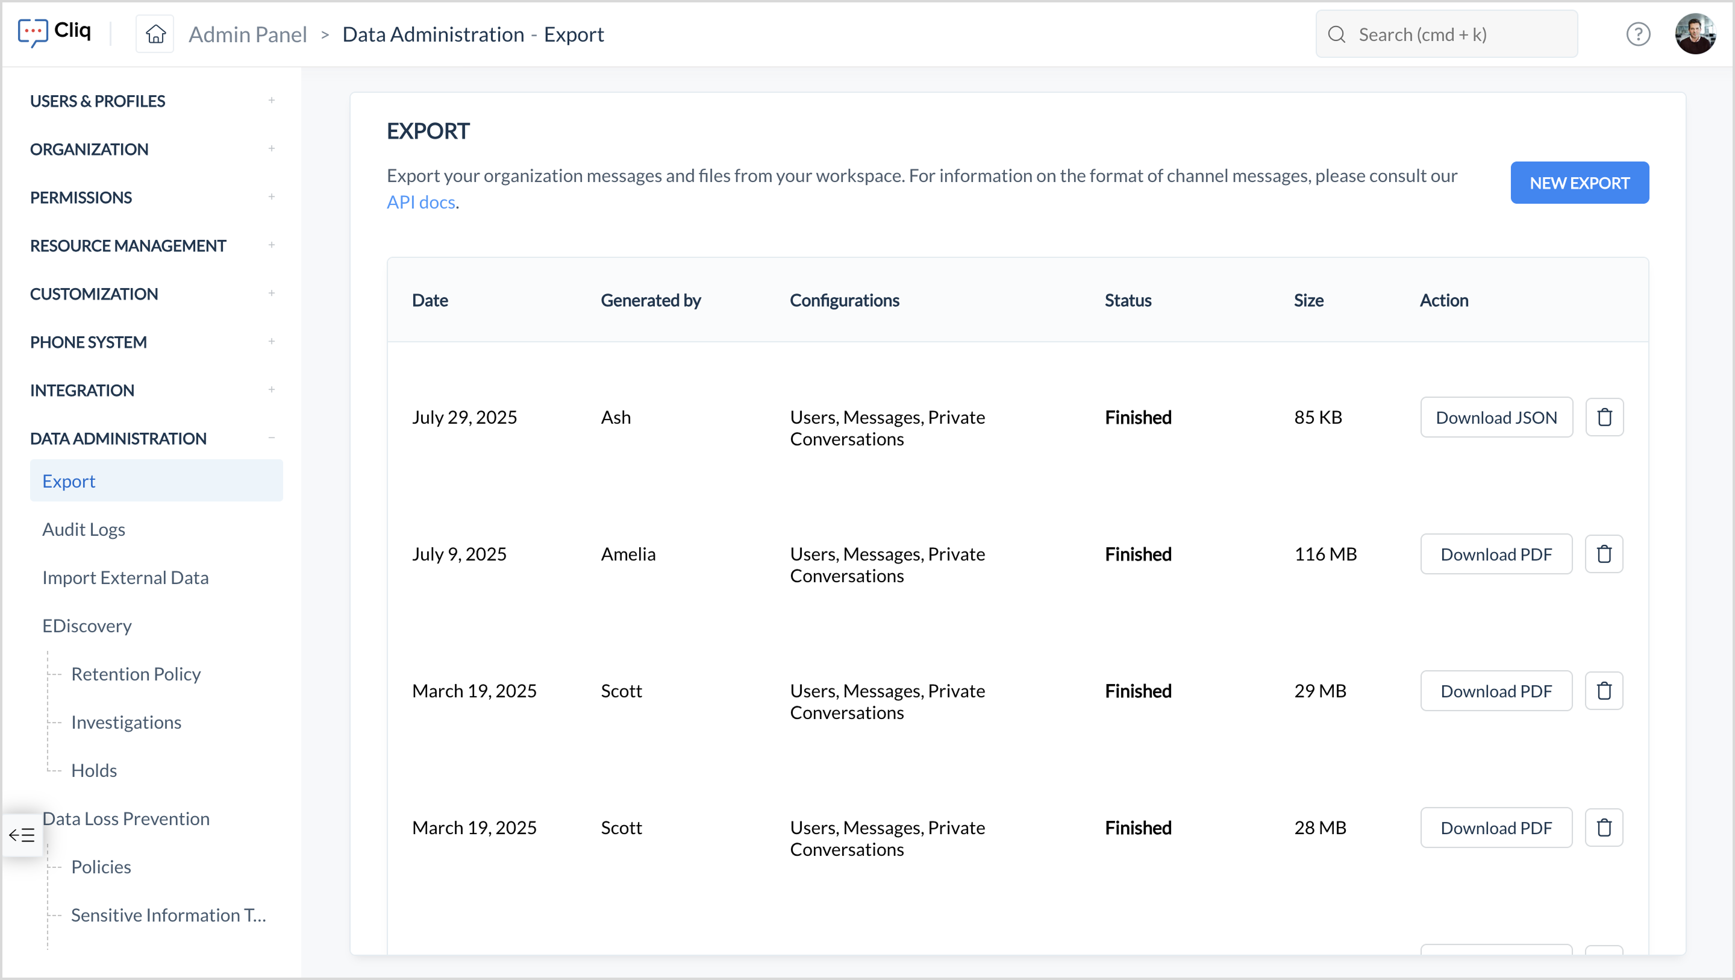Click the Configurations column header

[x=845, y=300]
